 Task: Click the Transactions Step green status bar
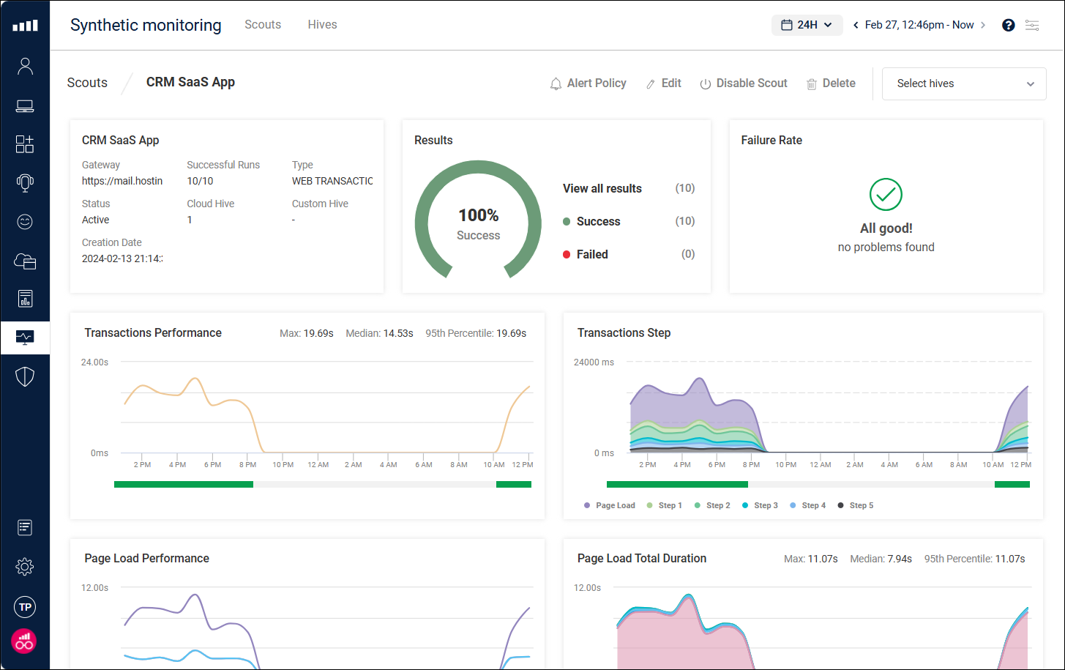coord(677,484)
